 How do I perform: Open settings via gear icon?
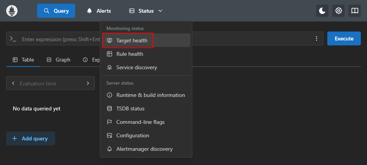(x=338, y=11)
